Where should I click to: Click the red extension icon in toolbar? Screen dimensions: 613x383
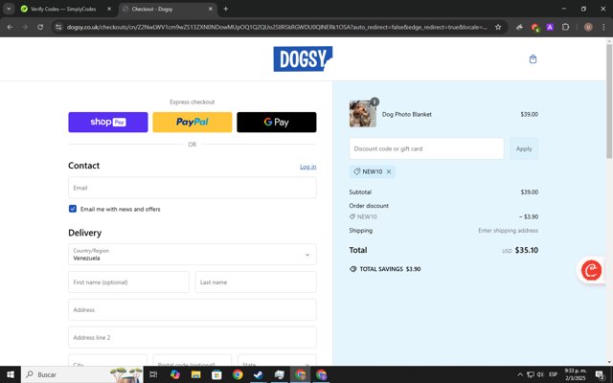534,27
